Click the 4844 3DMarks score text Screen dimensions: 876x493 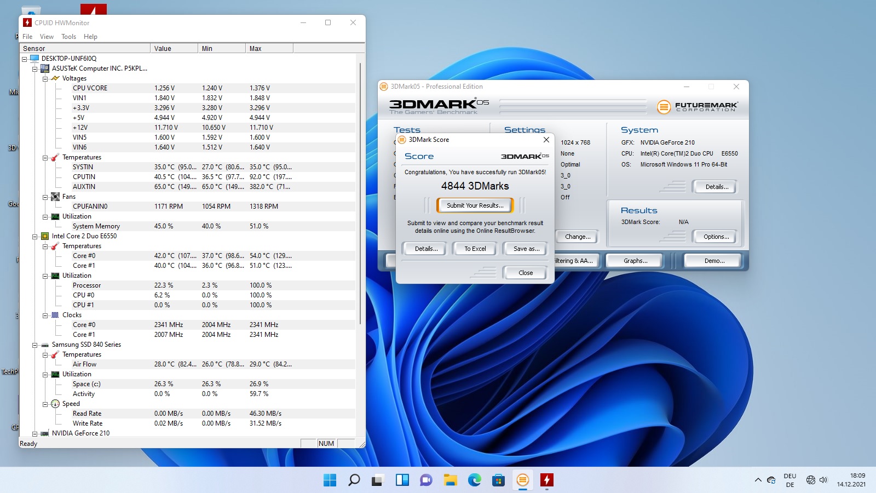pyautogui.click(x=475, y=186)
